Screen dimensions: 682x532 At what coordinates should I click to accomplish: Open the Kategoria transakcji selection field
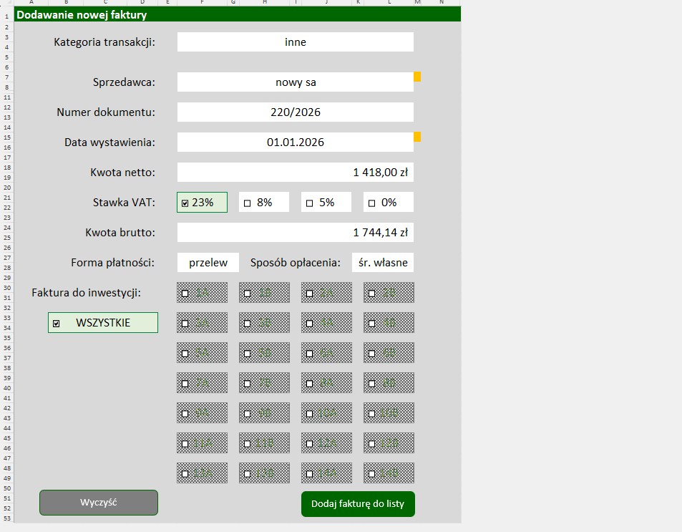[295, 42]
